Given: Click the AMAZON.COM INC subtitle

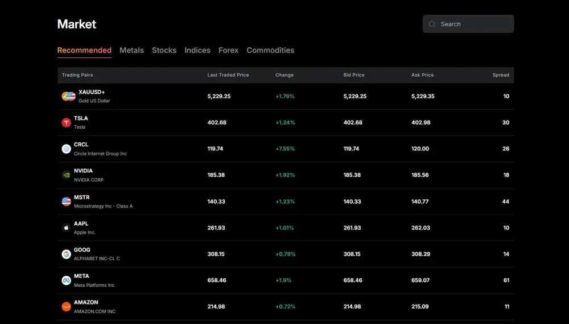Looking at the screenshot, I should pos(94,311).
